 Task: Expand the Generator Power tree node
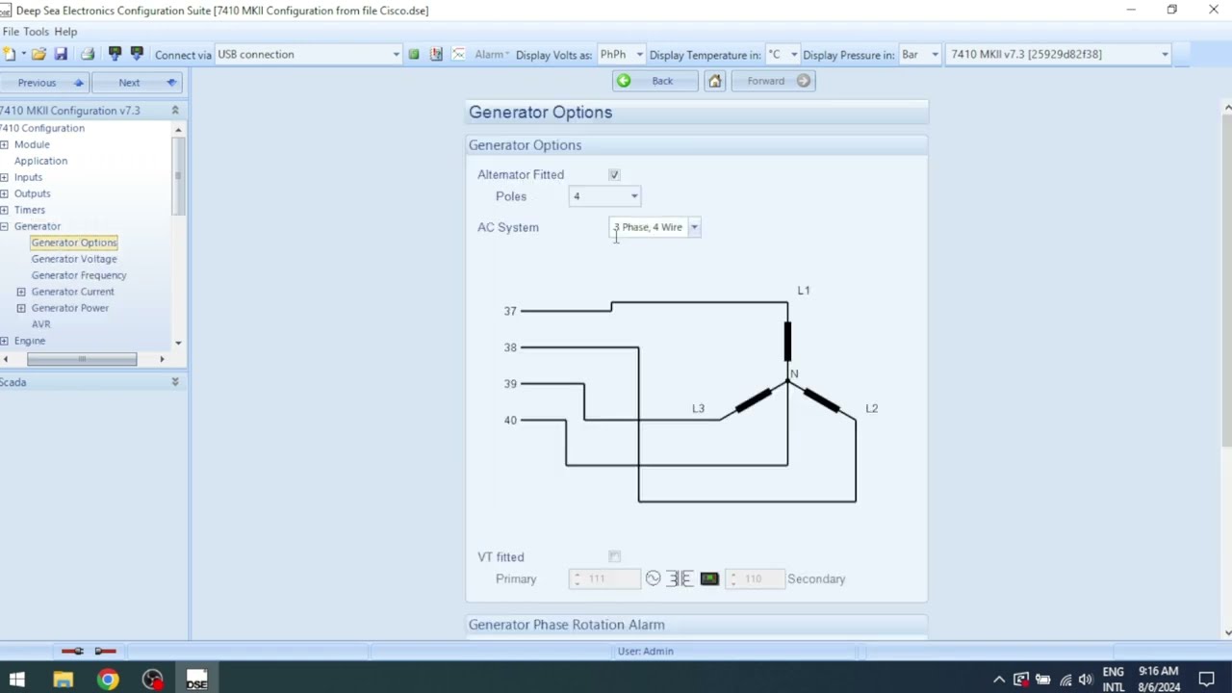(21, 308)
